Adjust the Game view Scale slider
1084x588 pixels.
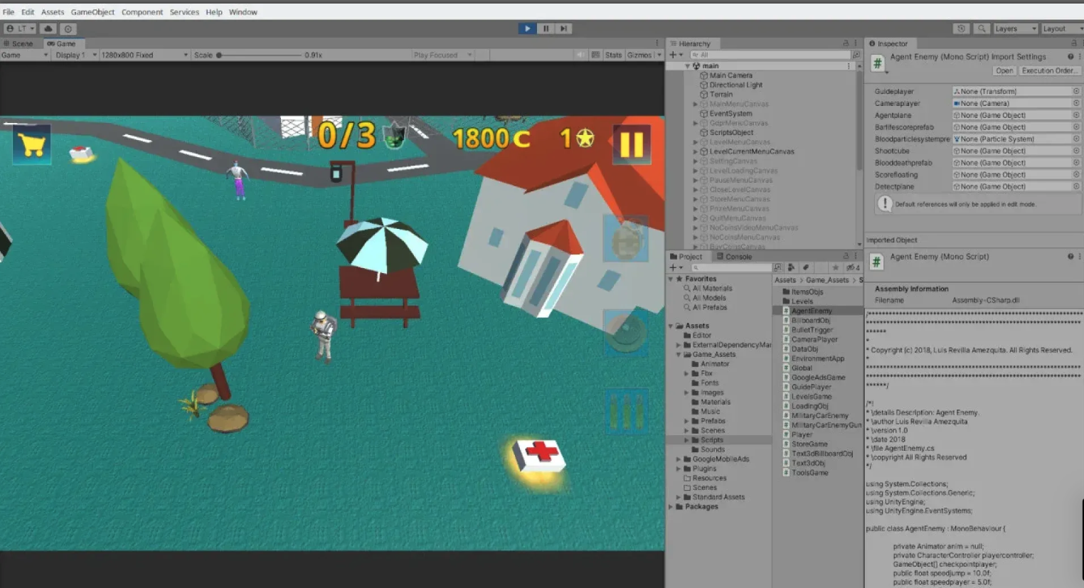[259, 55]
